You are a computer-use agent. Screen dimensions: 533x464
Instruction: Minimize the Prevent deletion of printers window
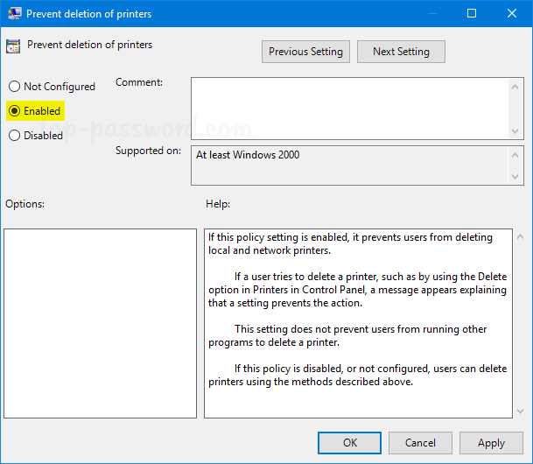click(x=431, y=13)
